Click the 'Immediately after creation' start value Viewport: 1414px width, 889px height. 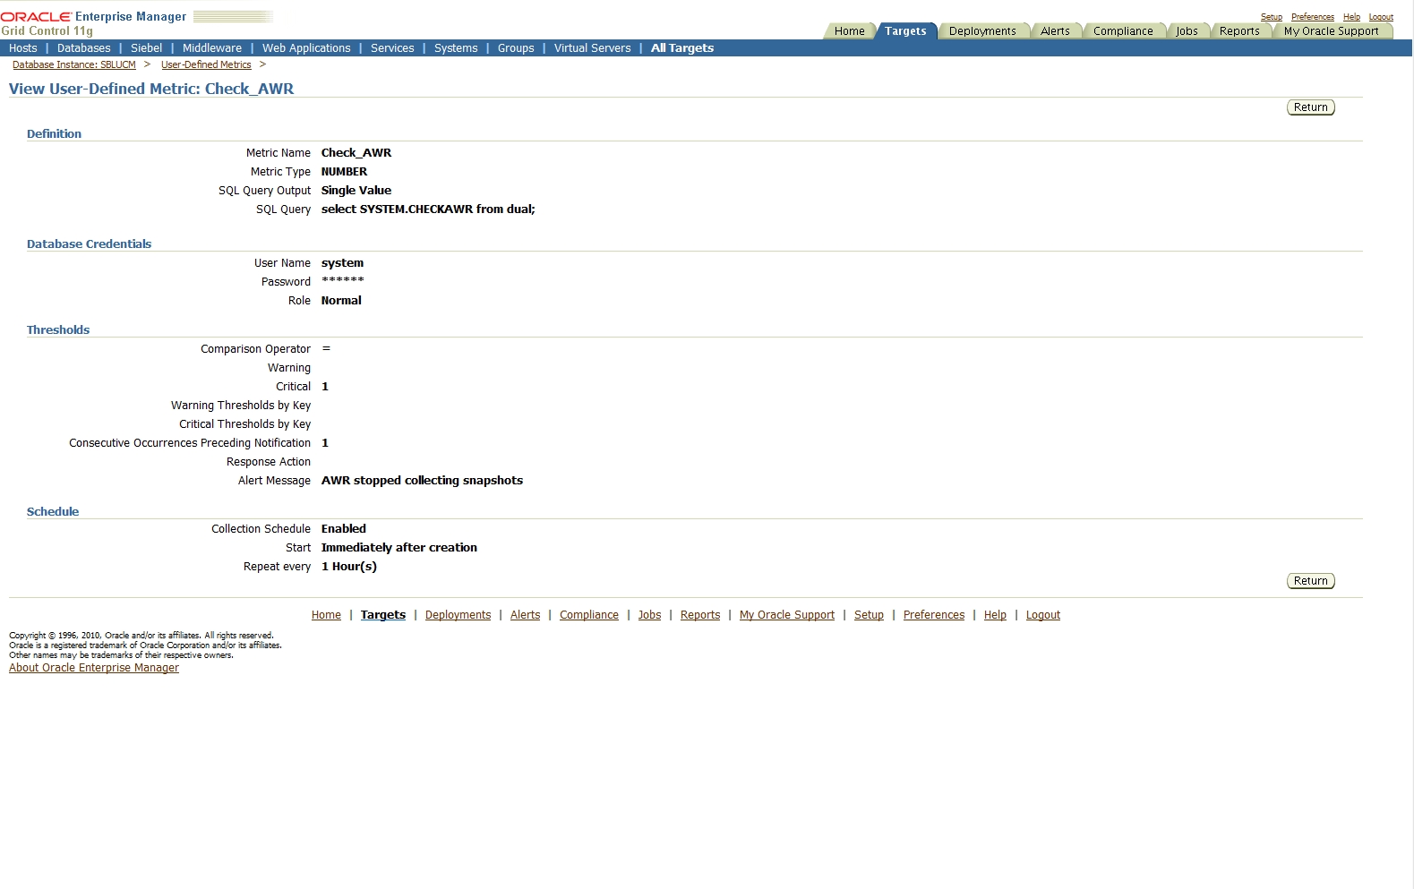(399, 548)
